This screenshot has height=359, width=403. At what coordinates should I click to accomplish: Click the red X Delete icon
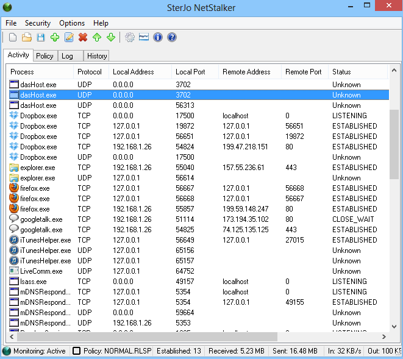coord(83,38)
